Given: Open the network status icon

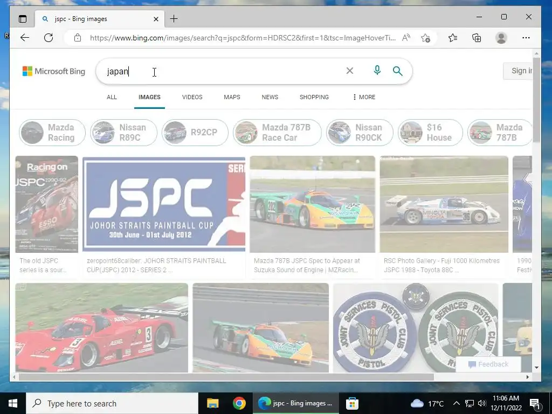Looking at the screenshot, I should coord(470,403).
